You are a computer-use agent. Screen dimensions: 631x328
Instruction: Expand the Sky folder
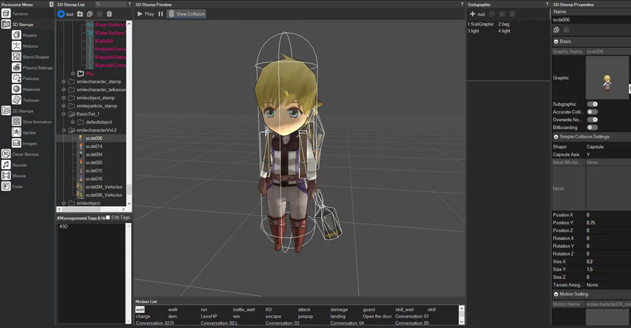(x=72, y=74)
